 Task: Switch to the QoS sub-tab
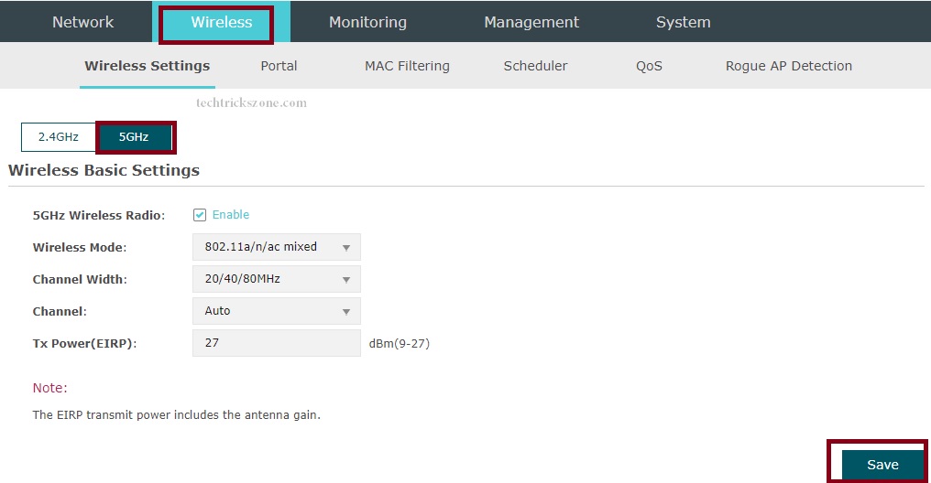click(x=649, y=66)
